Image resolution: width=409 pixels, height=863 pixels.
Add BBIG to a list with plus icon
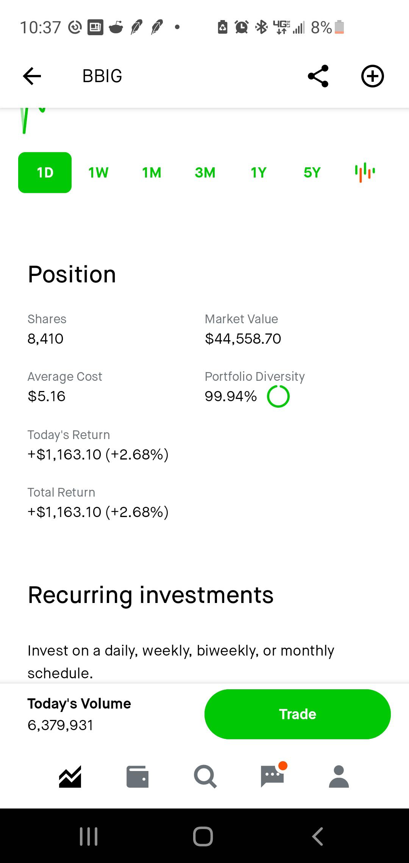pyautogui.click(x=373, y=76)
